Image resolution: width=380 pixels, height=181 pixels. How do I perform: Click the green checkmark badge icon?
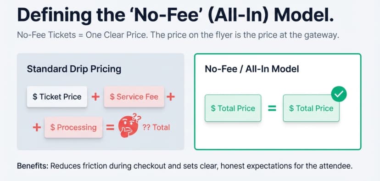[x=339, y=94]
